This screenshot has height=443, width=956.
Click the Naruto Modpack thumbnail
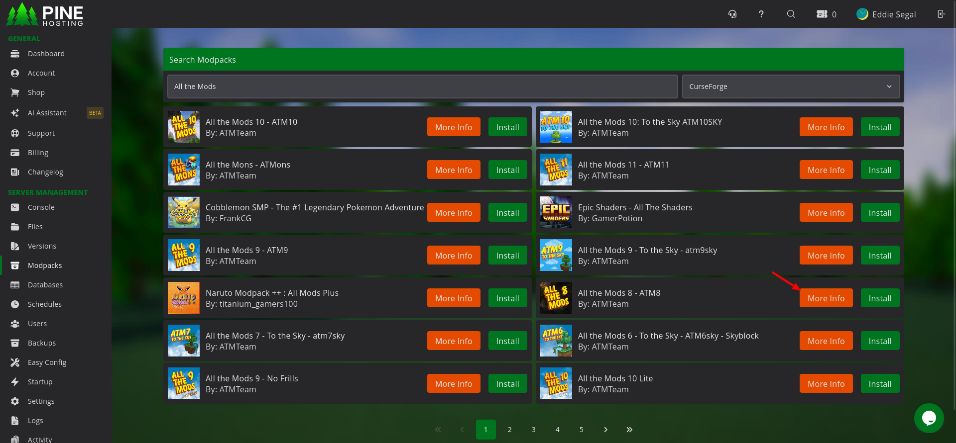coord(184,298)
